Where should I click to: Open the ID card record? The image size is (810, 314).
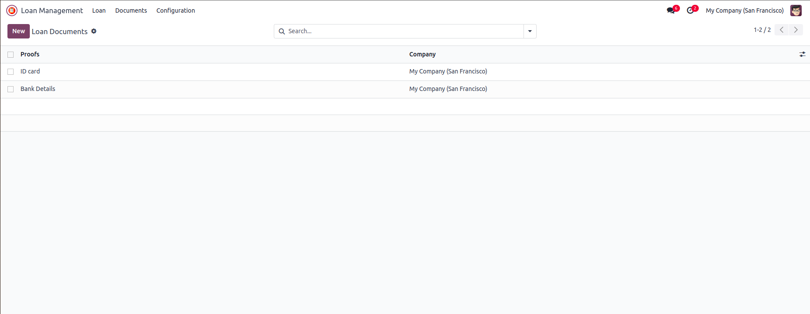30,71
